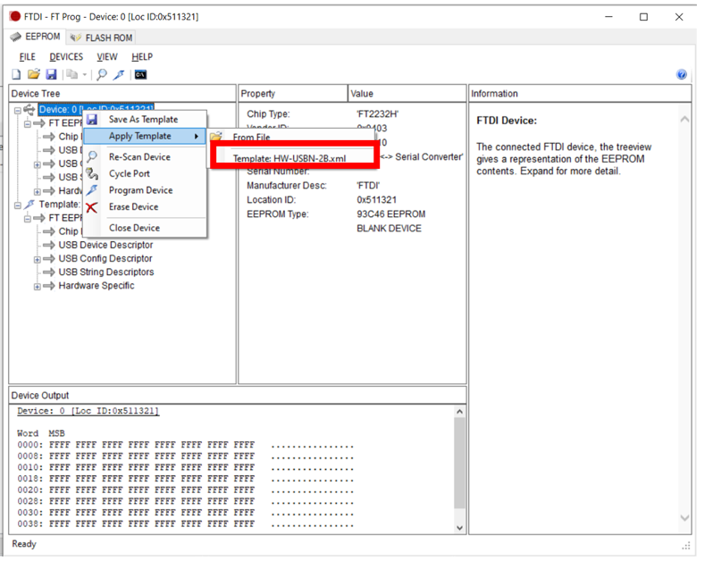This screenshot has height=561, width=704.
Task: Click the lightning bolt program toolbar icon
Action: pyautogui.click(x=119, y=74)
